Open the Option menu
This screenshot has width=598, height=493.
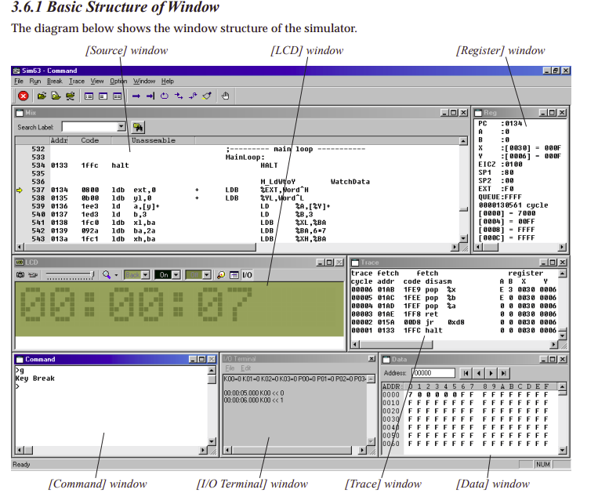pos(118,82)
